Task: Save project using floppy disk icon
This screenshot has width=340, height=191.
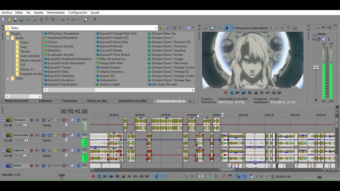Action: pyautogui.click(x=16, y=20)
